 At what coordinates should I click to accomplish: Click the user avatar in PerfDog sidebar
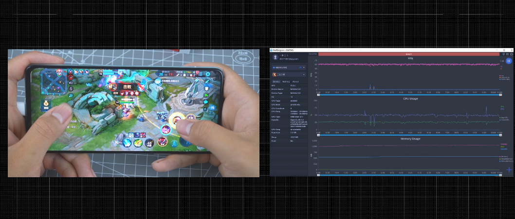pyautogui.click(x=275, y=57)
